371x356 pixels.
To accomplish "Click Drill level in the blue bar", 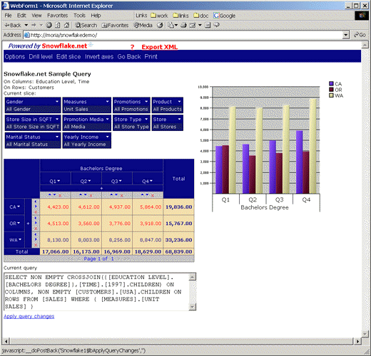I will tap(41, 57).
